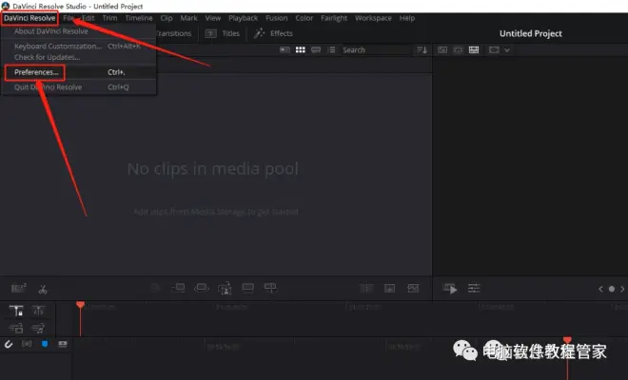The image size is (628, 380).
Task: Select Check for Updates entry
Action: click(47, 57)
